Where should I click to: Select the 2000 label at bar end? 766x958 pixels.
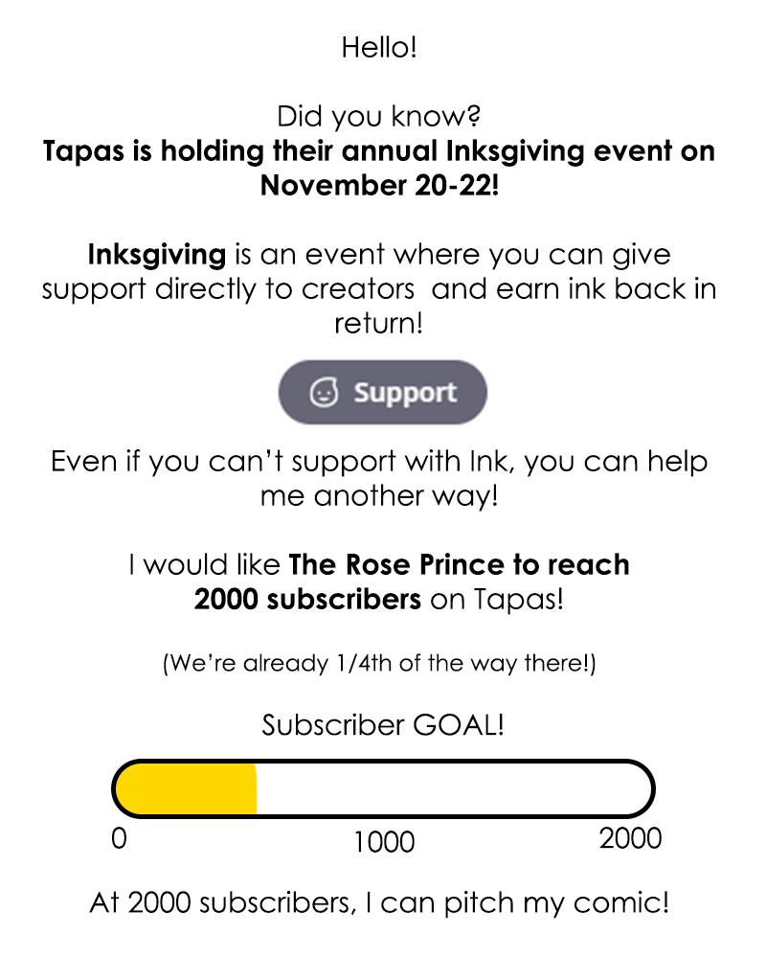pyautogui.click(x=630, y=838)
